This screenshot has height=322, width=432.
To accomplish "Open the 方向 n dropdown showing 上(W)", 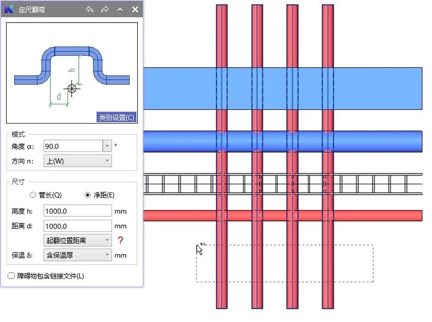I will (x=77, y=161).
